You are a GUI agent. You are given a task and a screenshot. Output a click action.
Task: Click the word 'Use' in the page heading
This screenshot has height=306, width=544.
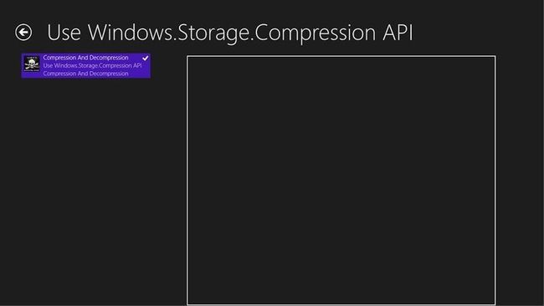click(64, 33)
